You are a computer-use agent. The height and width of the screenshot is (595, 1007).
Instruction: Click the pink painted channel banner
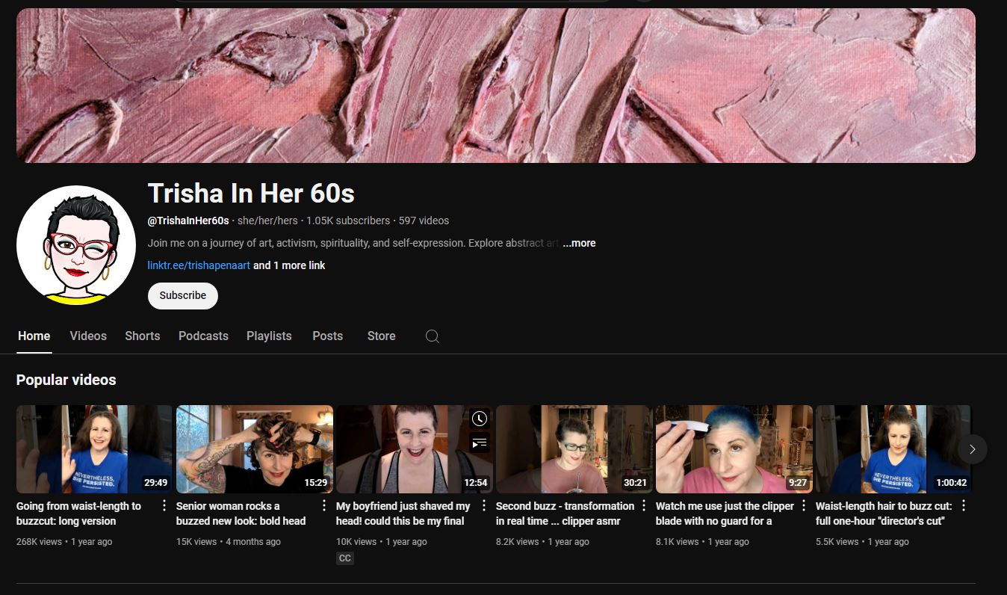[496, 85]
